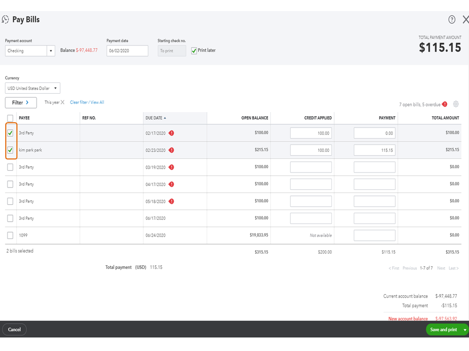Click the Payment date input field
The height and width of the screenshot is (351, 469).
coord(127,51)
